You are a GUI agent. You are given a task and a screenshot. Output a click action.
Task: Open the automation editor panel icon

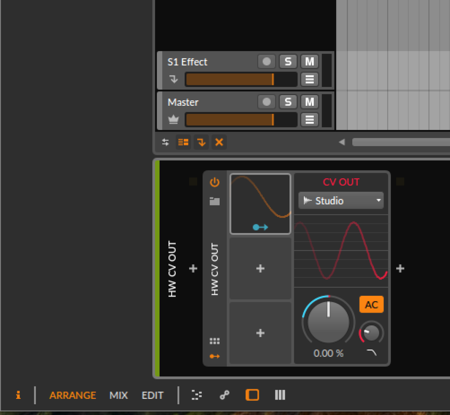pos(197,395)
